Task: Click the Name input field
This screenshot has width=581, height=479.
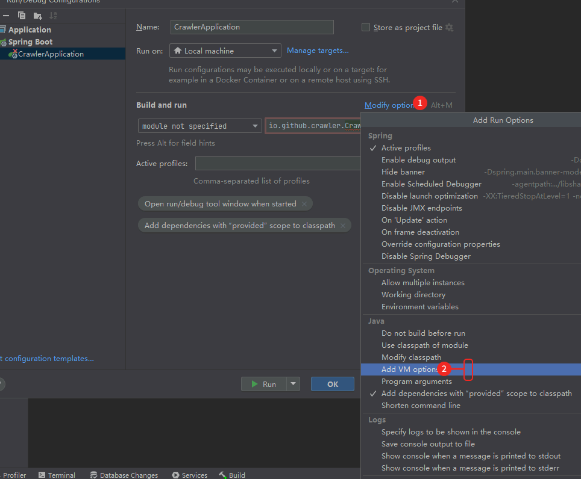Action: 252,27
